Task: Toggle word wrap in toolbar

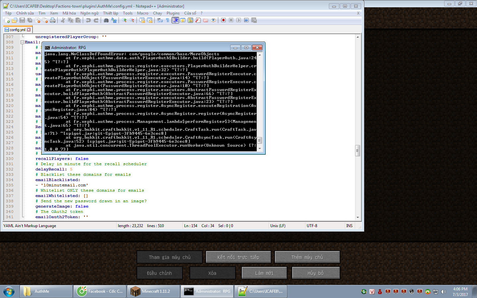Action: (x=160, y=20)
